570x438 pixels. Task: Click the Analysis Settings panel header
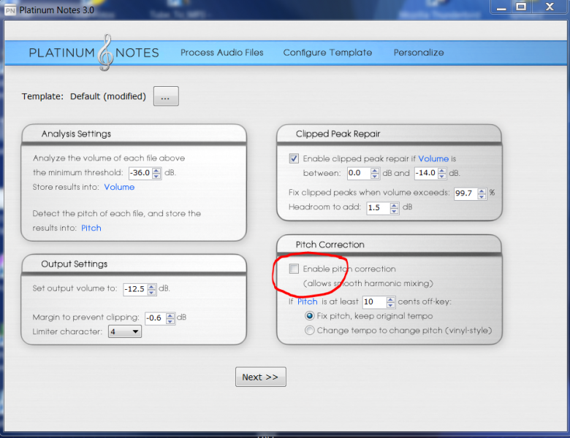(x=134, y=134)
